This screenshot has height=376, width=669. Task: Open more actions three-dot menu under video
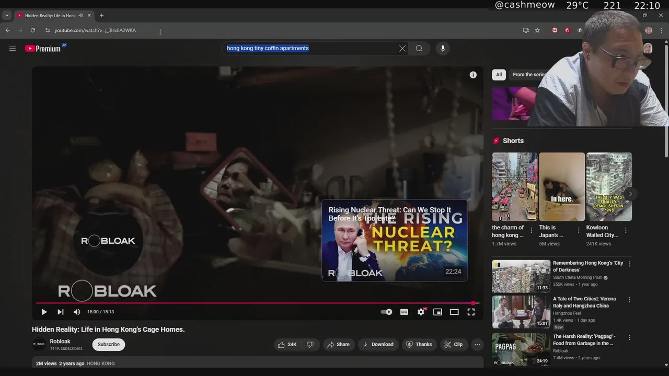pos(477,345)
